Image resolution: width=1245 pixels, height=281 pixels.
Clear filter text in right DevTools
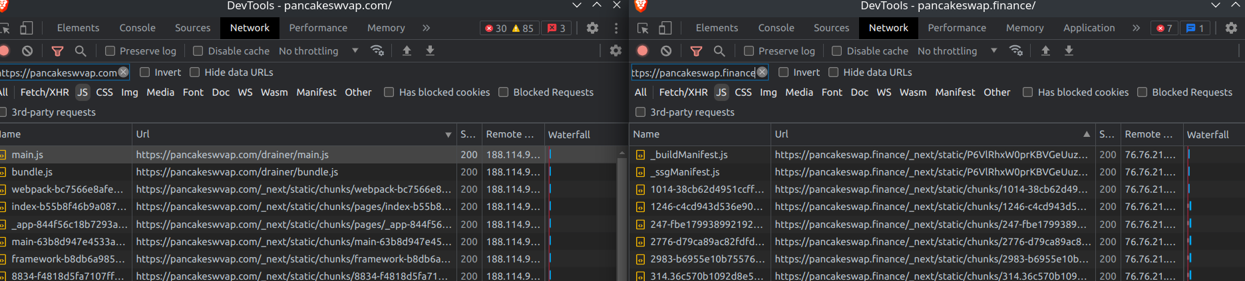pyautogui.click(x=762, y=72)
